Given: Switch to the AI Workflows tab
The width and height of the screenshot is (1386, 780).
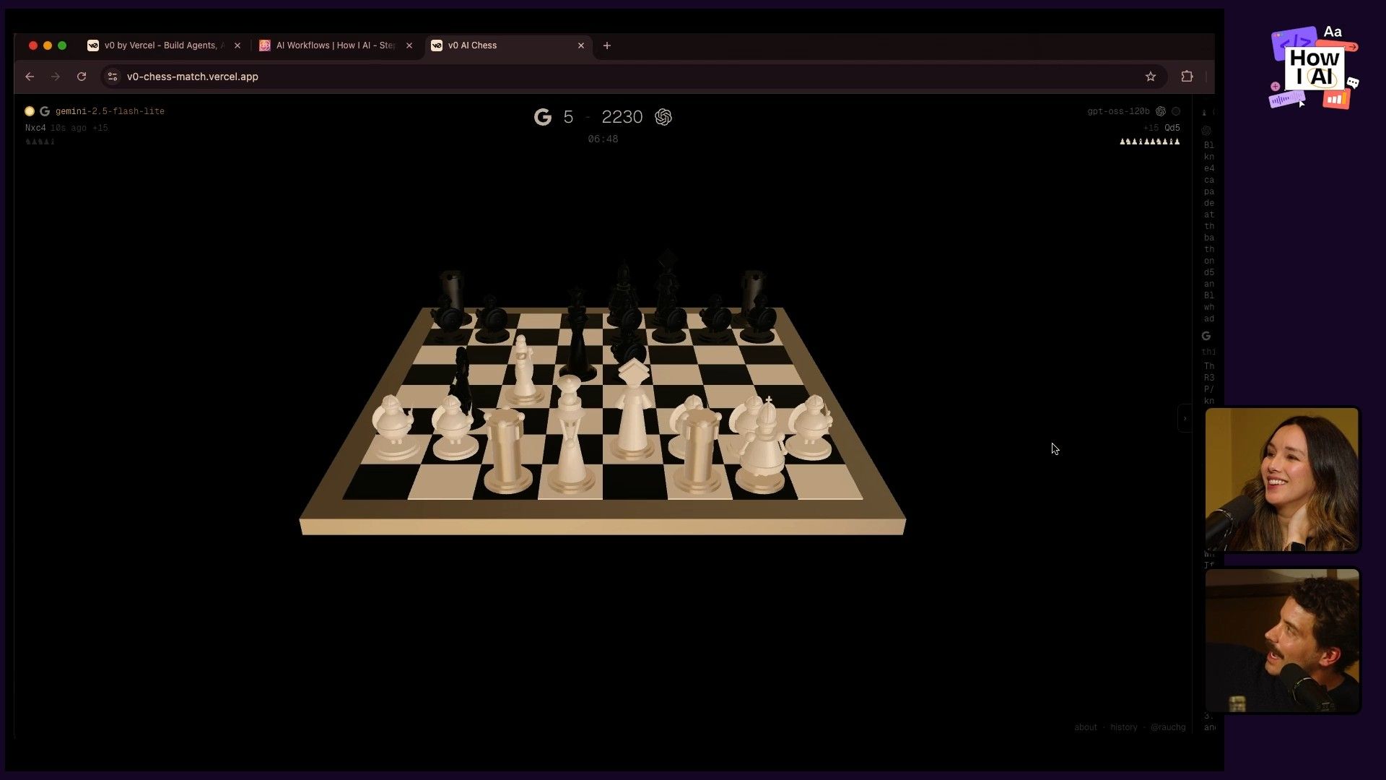Looking at the screenshot, I should coord(336,45).
